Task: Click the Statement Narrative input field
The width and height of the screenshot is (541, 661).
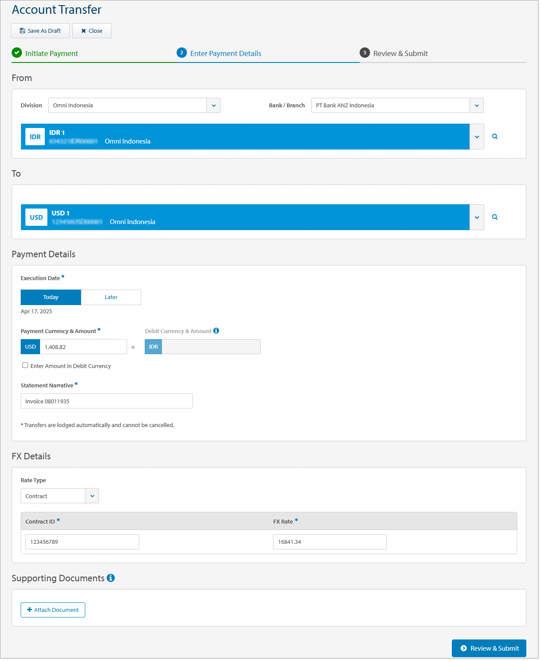Action: (x=106, y=401)
